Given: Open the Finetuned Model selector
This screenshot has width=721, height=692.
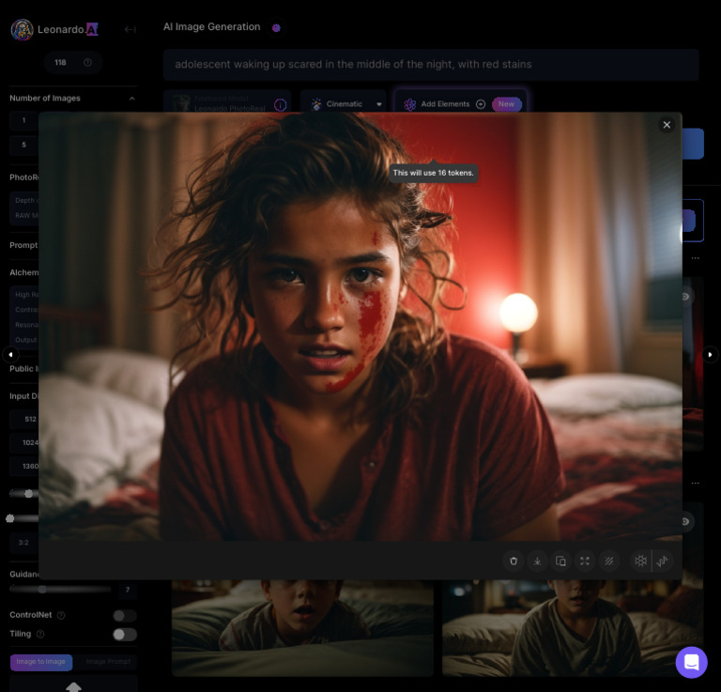Looking at the screenshot, I should 226,102.
